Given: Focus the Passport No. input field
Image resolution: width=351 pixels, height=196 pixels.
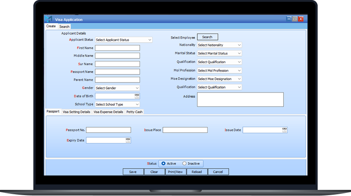Looking at the screenshot, I should click(x=108, y=130).
